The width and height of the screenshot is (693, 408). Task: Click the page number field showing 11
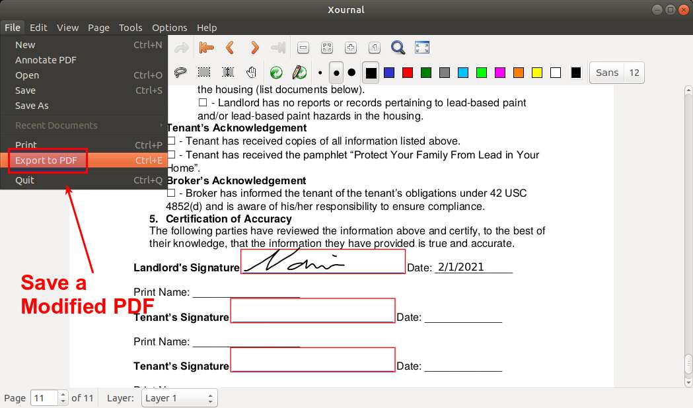[44, 398]
